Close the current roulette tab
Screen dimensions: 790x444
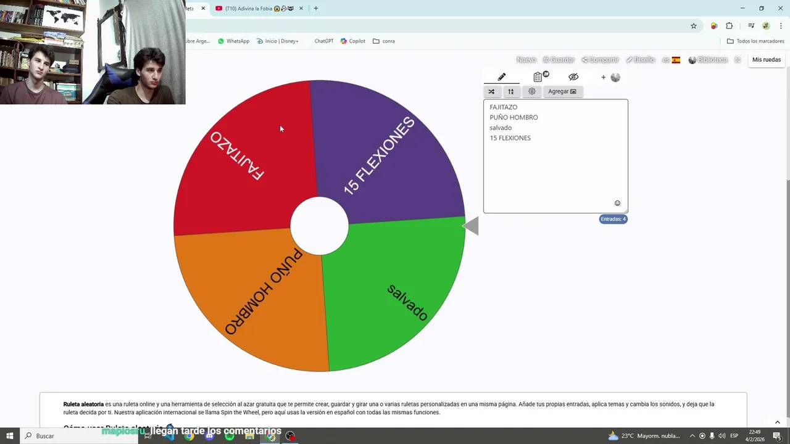[203, 9]
